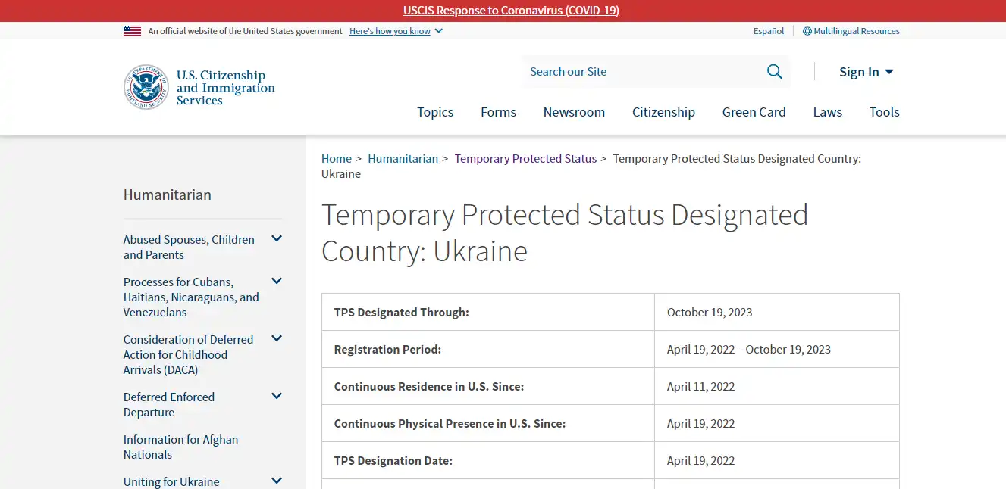Open the USCIS COVID-19 response banner link

512,10
